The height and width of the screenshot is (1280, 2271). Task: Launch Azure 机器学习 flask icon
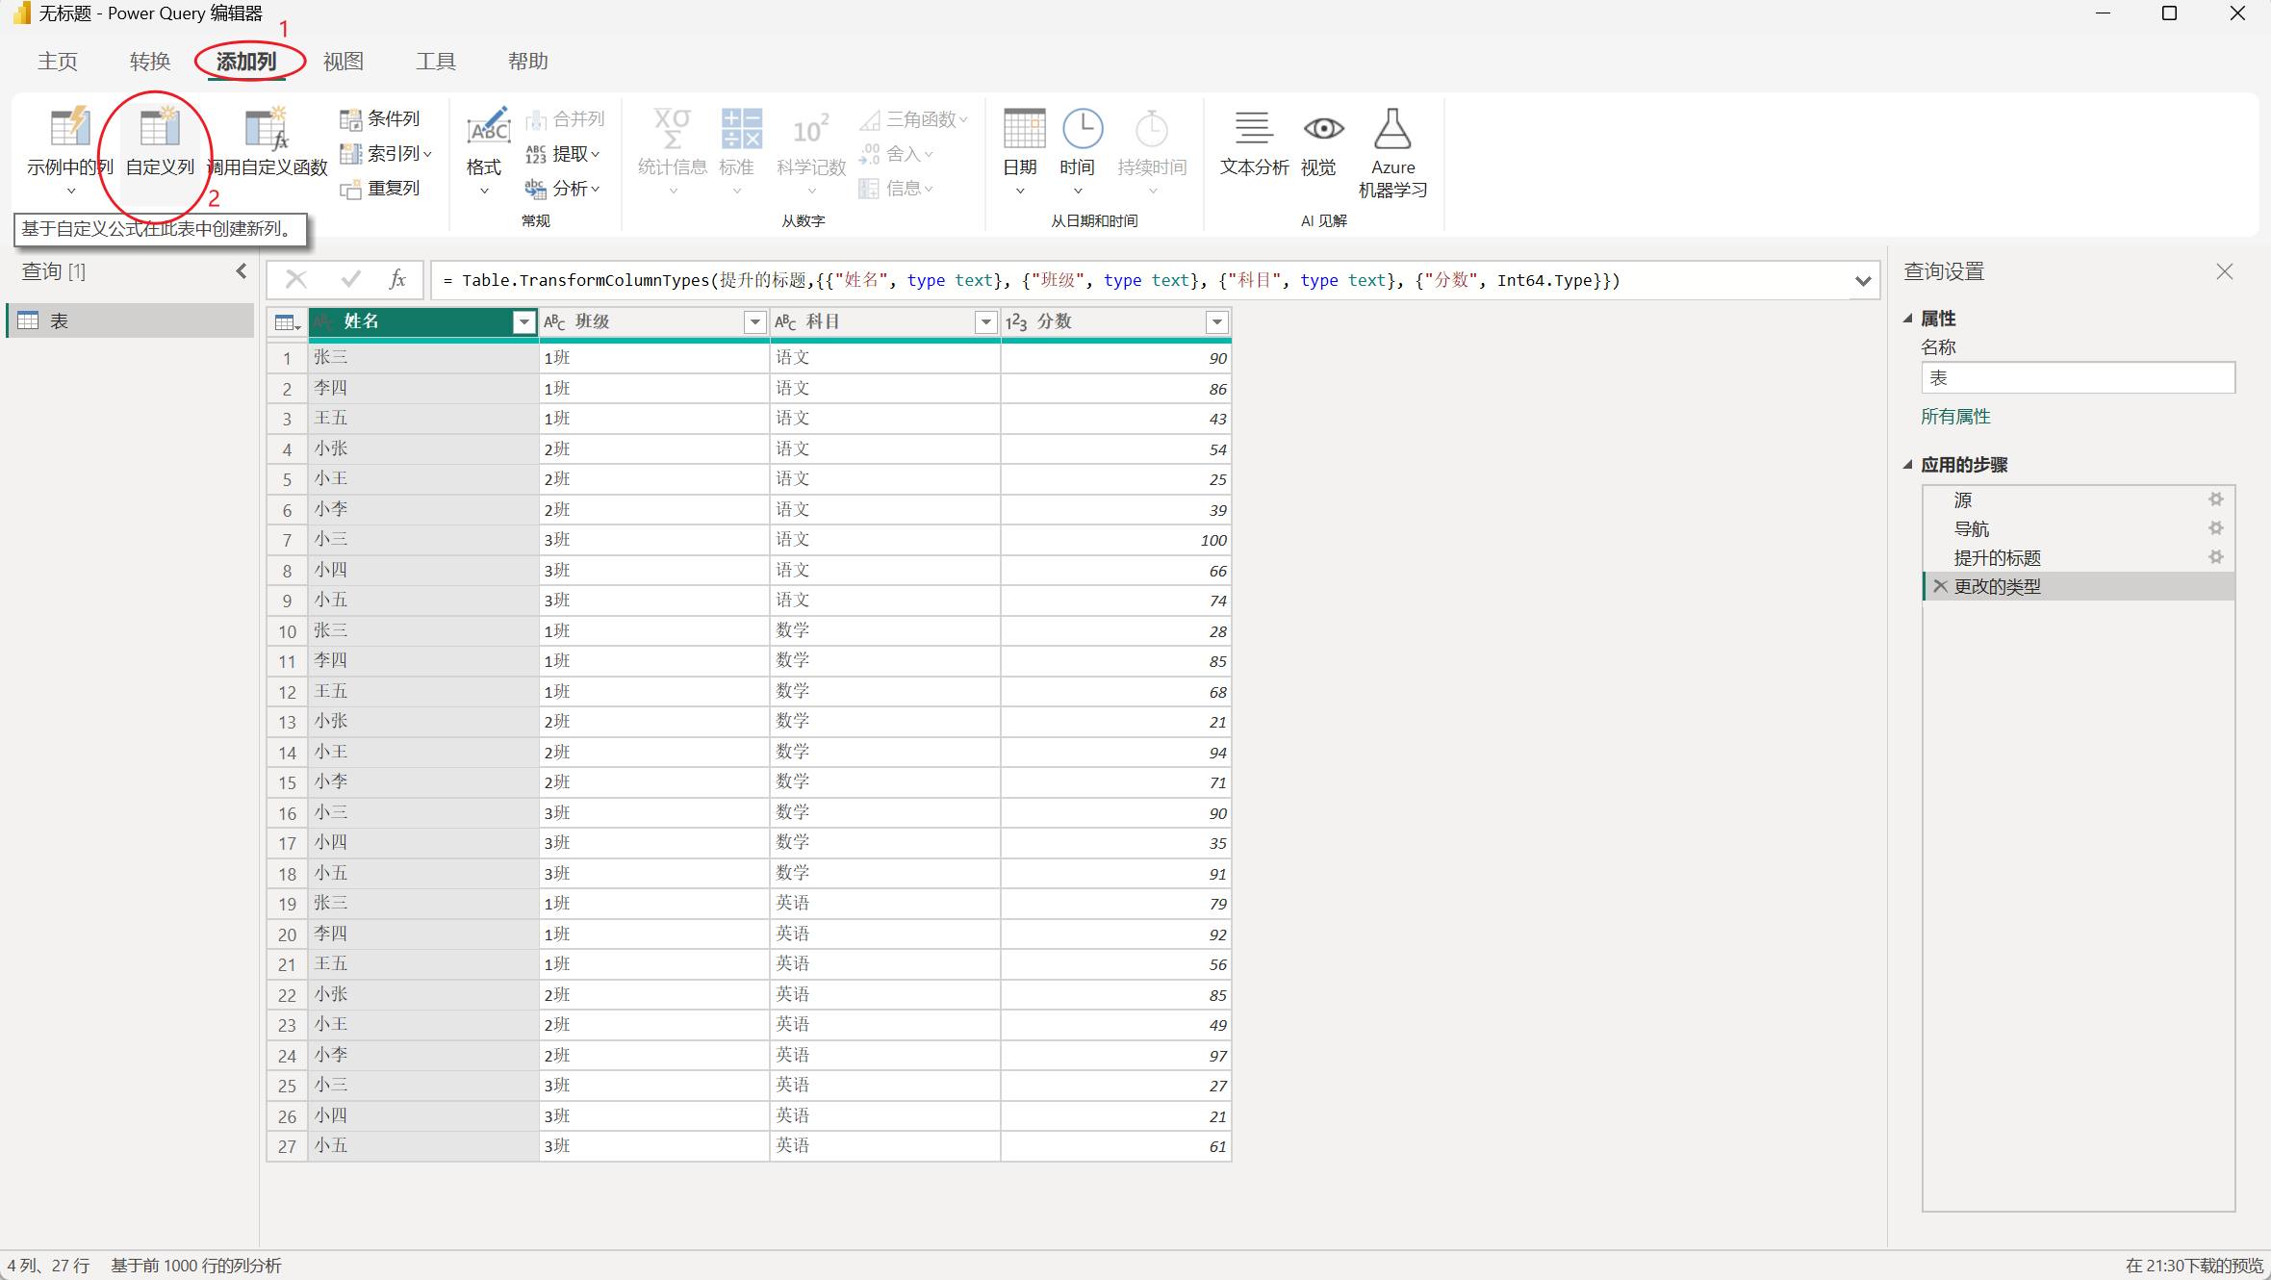[x=1391, y=130]
